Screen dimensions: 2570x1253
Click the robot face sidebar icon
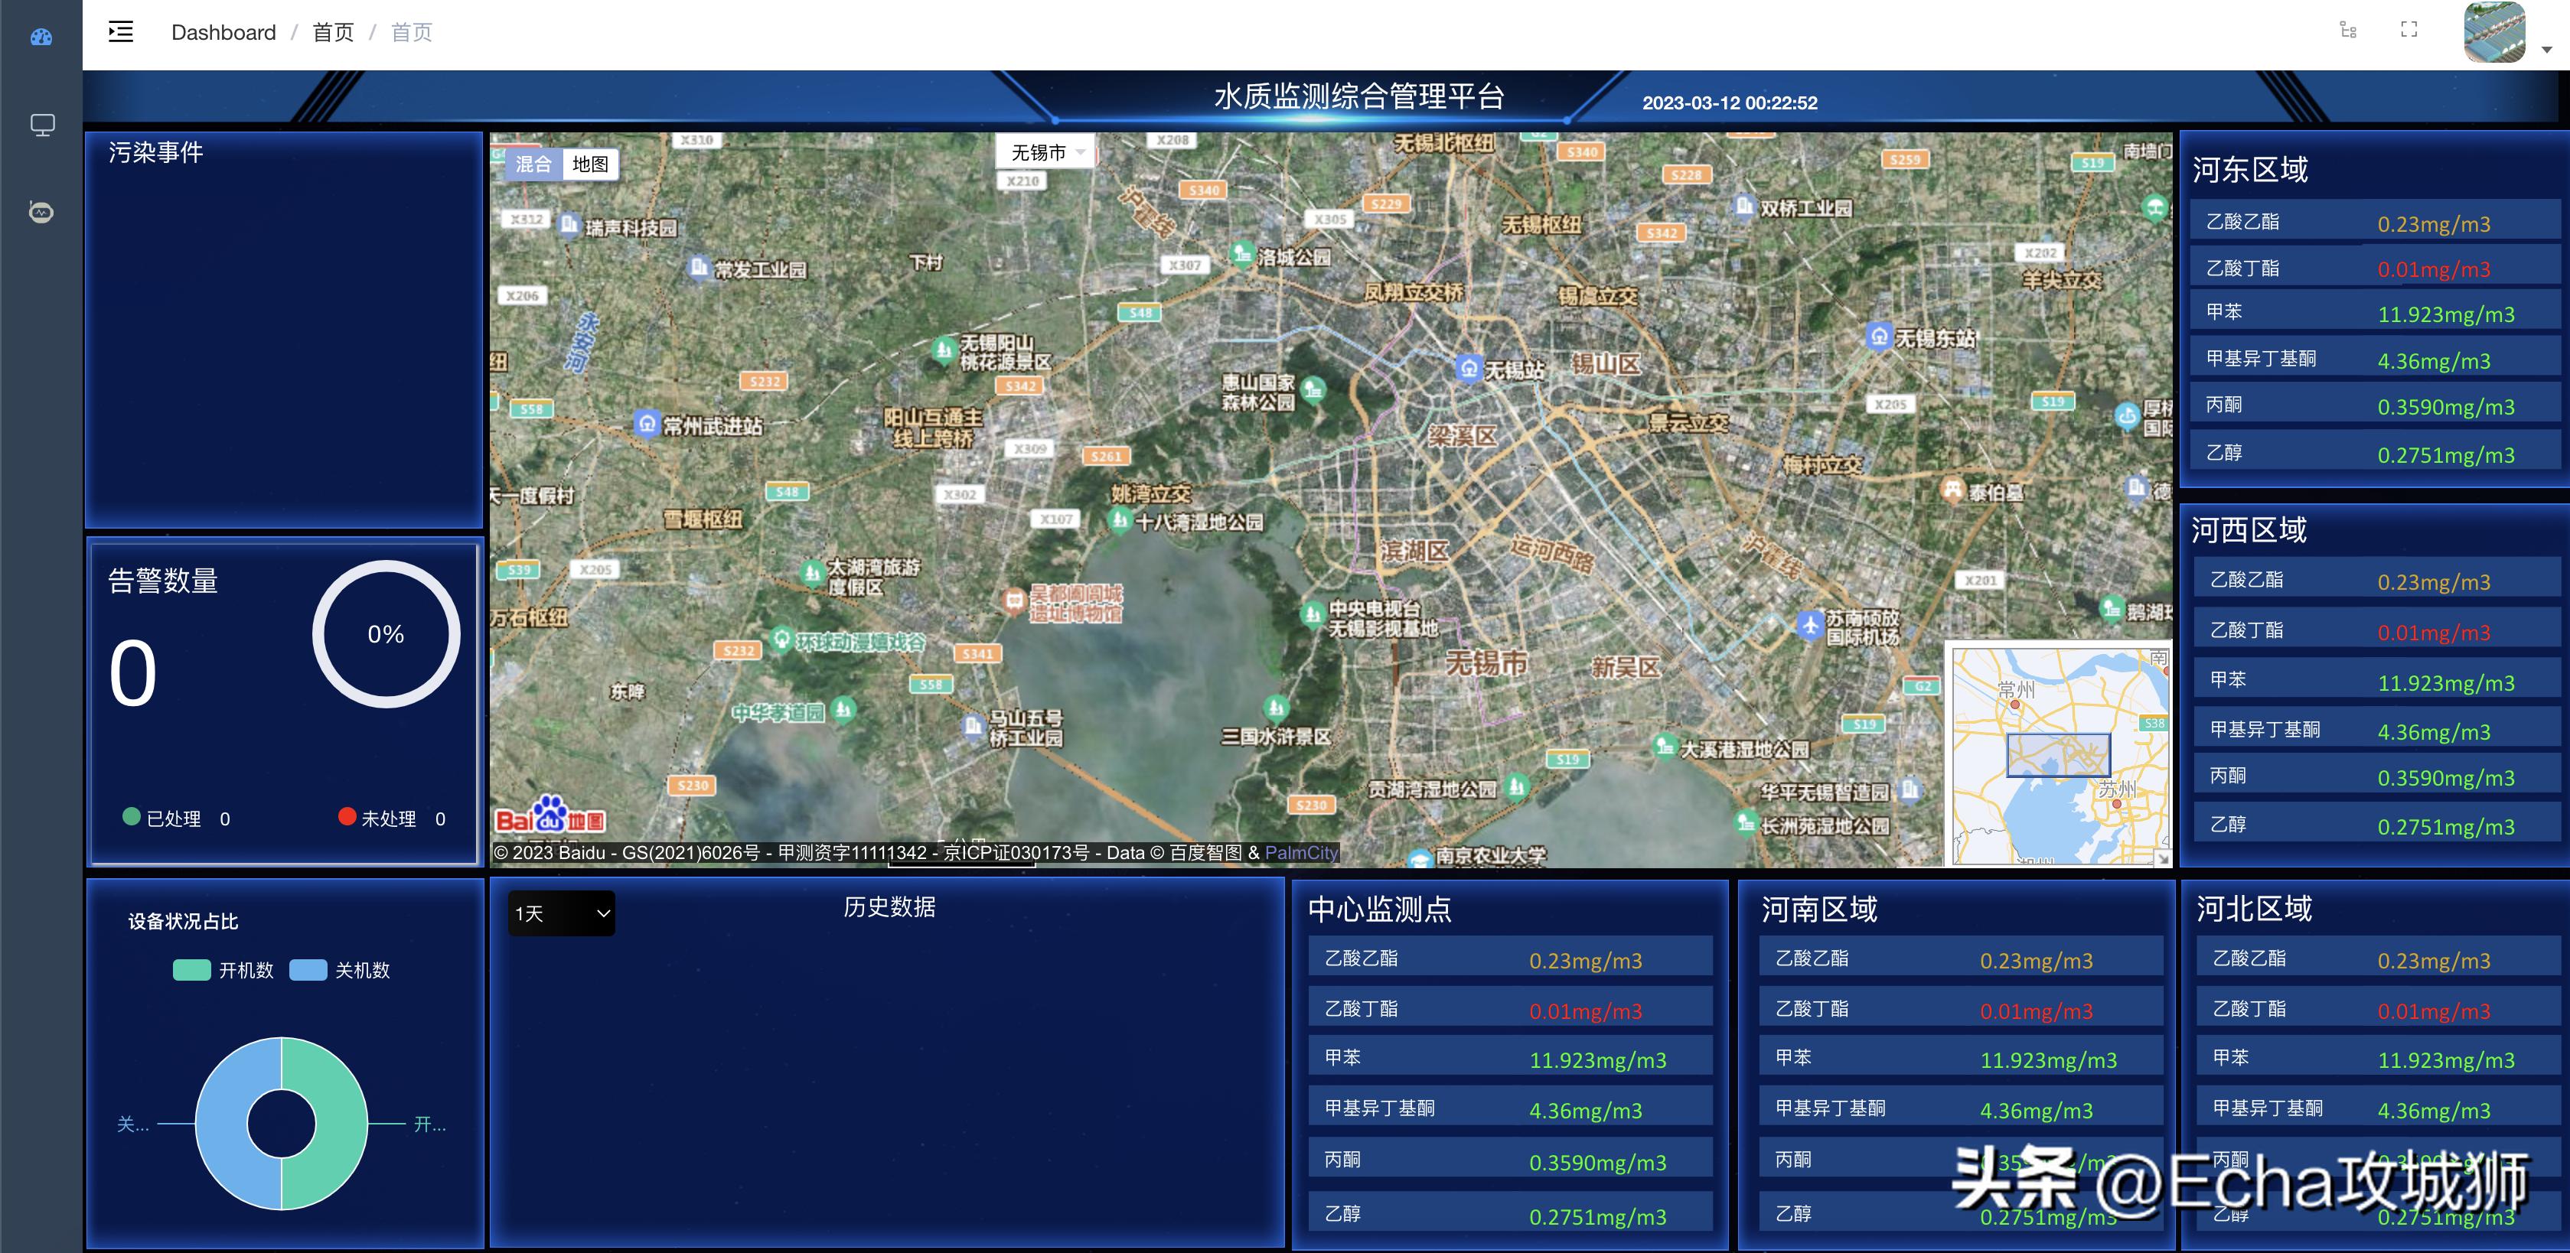coord(41,211)
